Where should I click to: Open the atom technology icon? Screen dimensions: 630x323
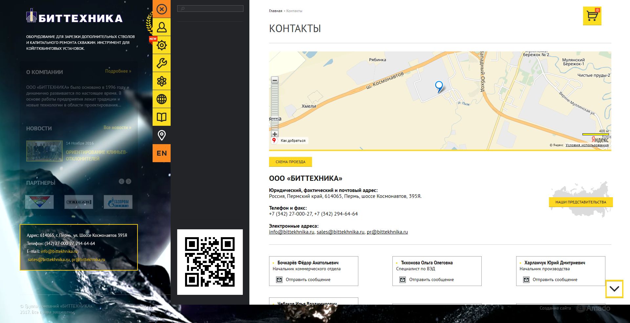pos(161,81)
